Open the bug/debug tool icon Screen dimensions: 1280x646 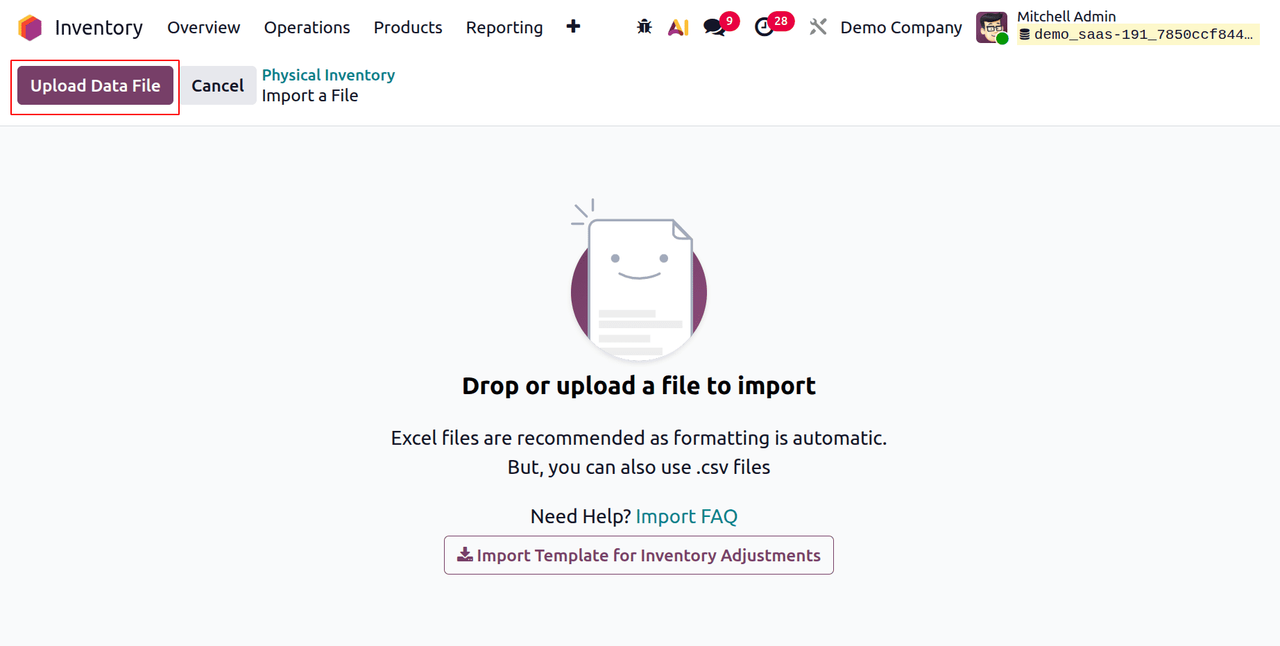644,27
